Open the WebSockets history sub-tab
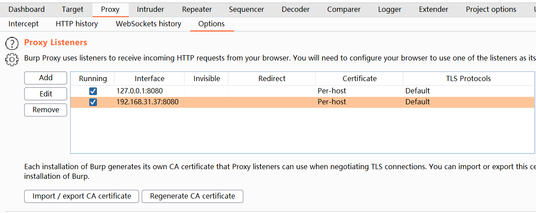The width and height of the screenshot is (536, 213). (x=148, y=24)
